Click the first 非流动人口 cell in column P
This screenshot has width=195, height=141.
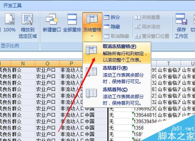[x=71, y=70]
